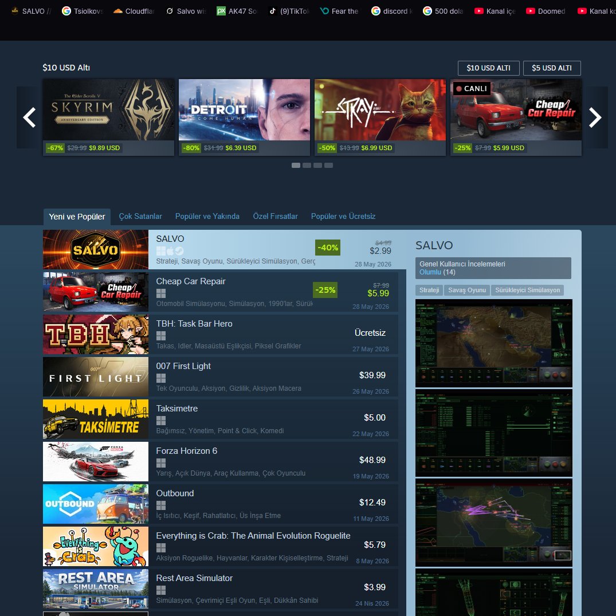Screen dimensions: 616x616
Task: Open SALVO data-list screenshot in preview
Action: click(494, 433)
